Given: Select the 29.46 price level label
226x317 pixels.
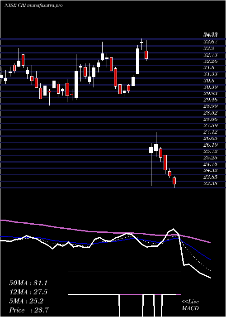Looking at the screenshot, I should tap(210, 100).
